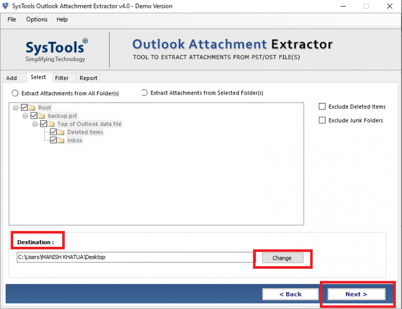Click the Deleted Items folder icon
The image size is (402, 309).
(x=62, y=132)
